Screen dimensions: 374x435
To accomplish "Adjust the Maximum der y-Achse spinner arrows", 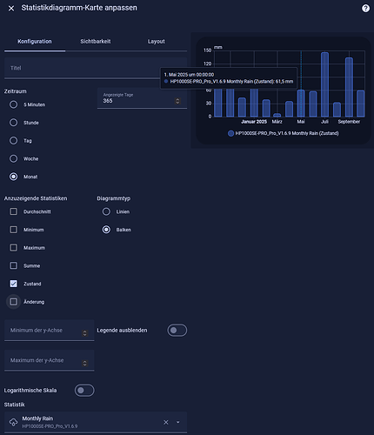I will click(84, 363).
